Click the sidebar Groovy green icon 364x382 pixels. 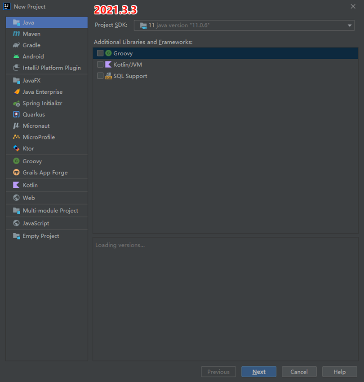coord(16,161)
